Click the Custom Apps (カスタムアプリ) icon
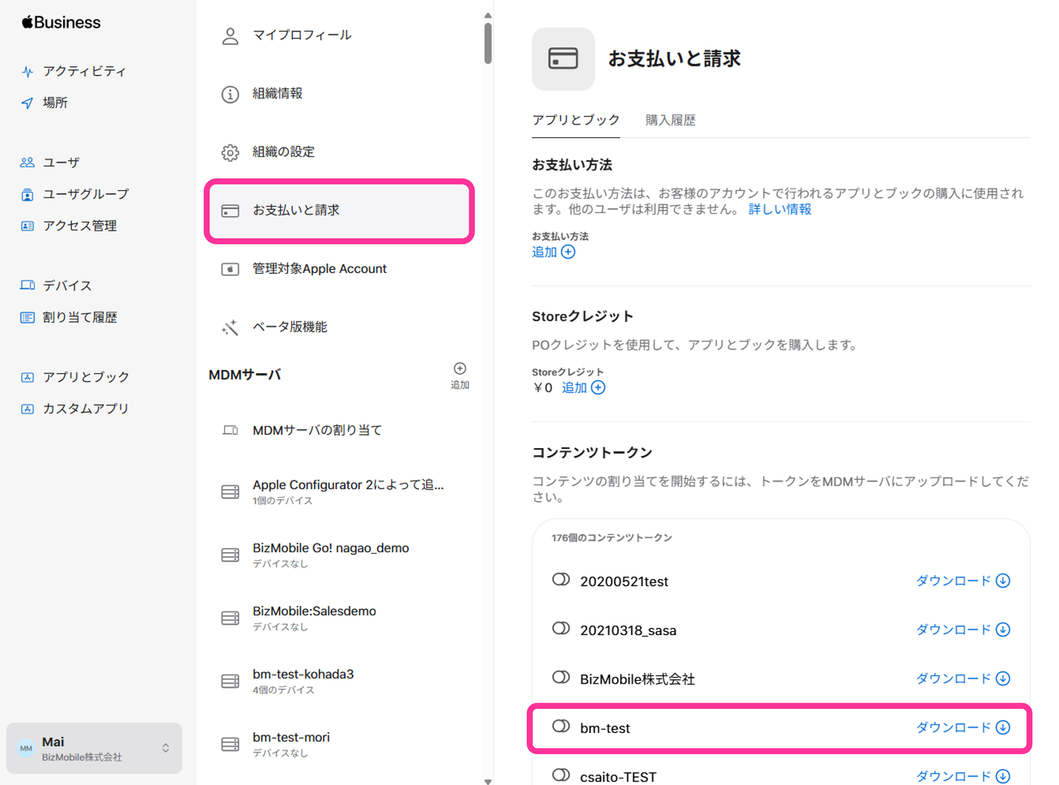1059x785 pixels. coord(27,409)
